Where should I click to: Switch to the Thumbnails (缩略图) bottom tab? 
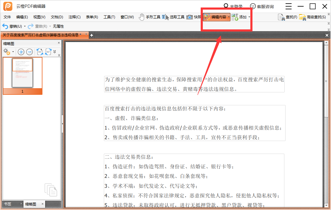click(31, 204)
